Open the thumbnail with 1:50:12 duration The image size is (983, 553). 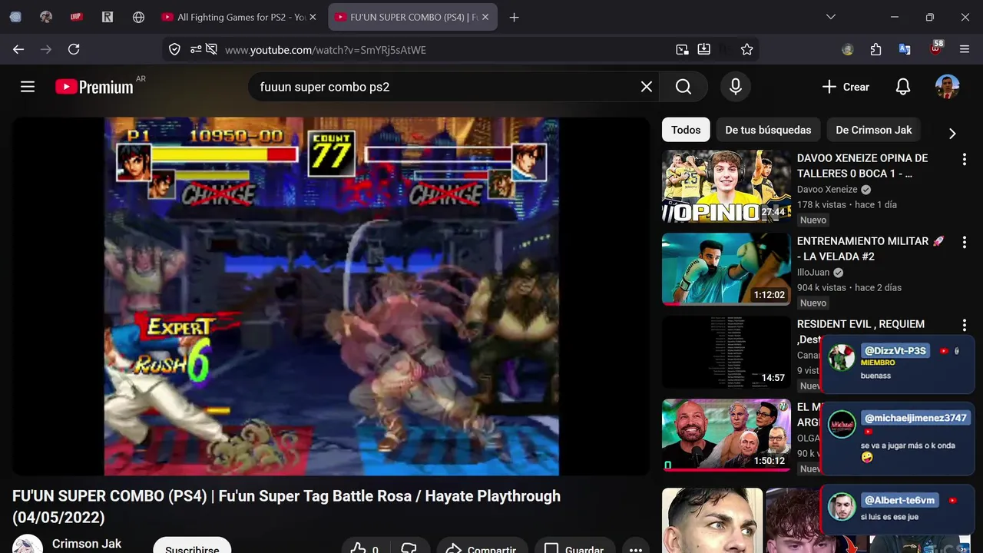(726, 435)
